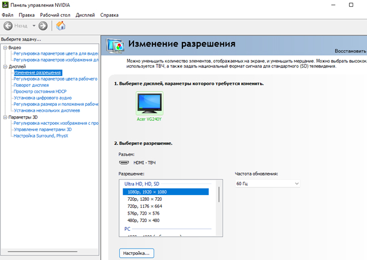Open the Правка menu
The width and height of the screenshot is (367, 260).
pyautogui.click(x=26, y=15)
